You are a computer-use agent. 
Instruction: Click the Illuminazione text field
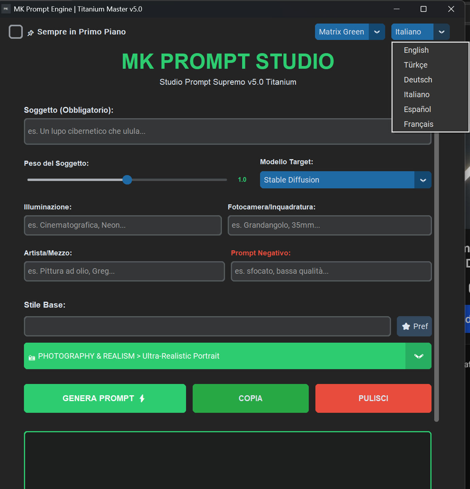point(123,225)
